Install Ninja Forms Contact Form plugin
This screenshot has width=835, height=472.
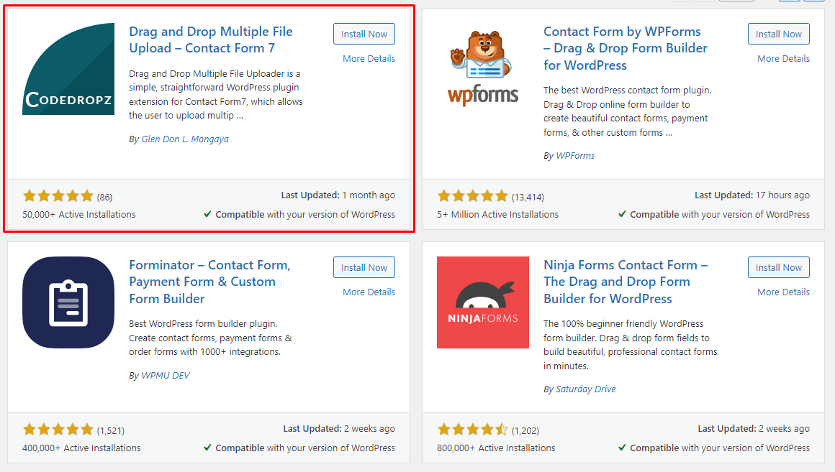point(779,267)
